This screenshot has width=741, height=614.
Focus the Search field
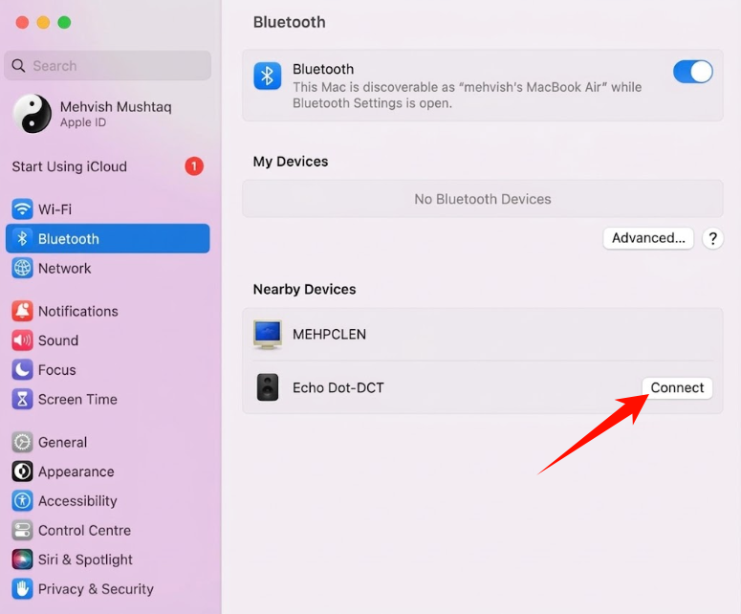(x=108, y=66)
